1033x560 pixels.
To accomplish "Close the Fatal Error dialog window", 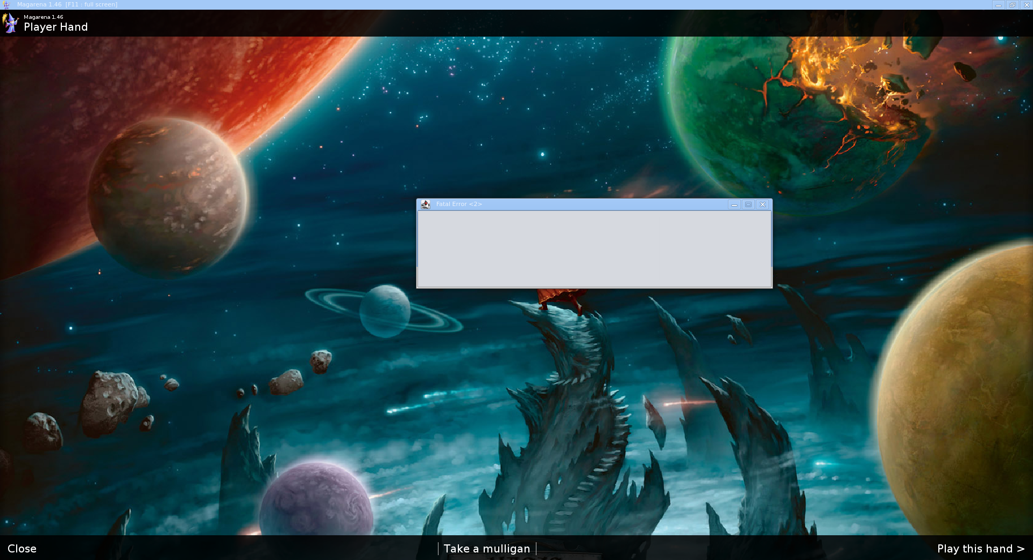I will 762,204.
